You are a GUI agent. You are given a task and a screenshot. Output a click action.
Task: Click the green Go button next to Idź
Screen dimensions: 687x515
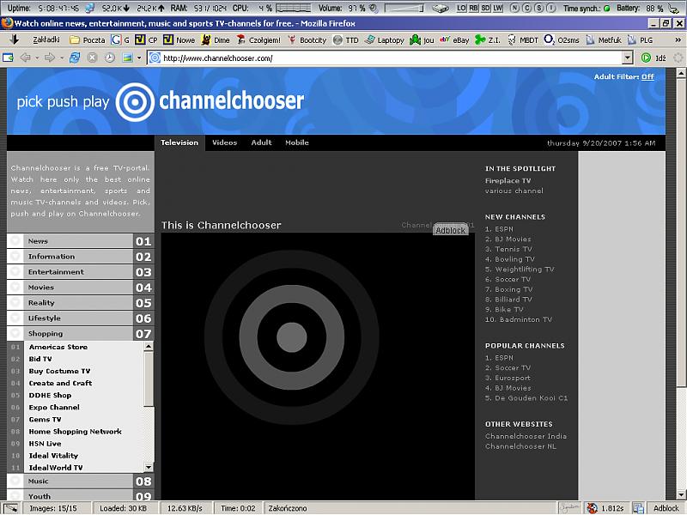click(646, 58)
